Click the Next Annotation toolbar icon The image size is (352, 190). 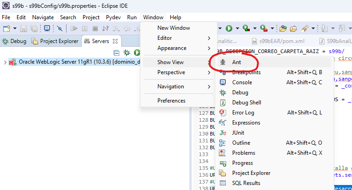pos(324,28)
